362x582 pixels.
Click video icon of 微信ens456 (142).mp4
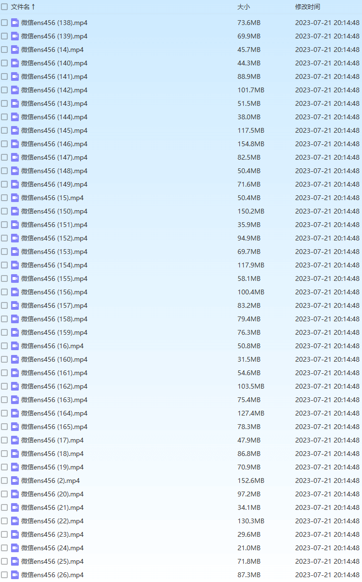coord(15,90)
